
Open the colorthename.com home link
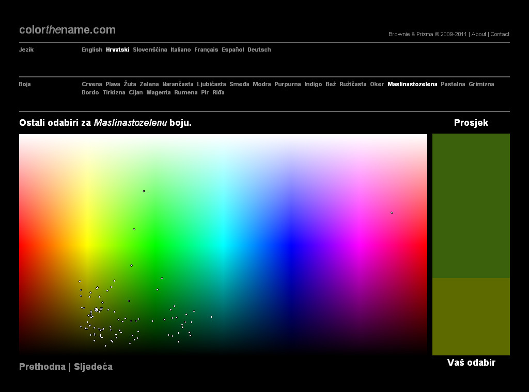tap(67, 30)
